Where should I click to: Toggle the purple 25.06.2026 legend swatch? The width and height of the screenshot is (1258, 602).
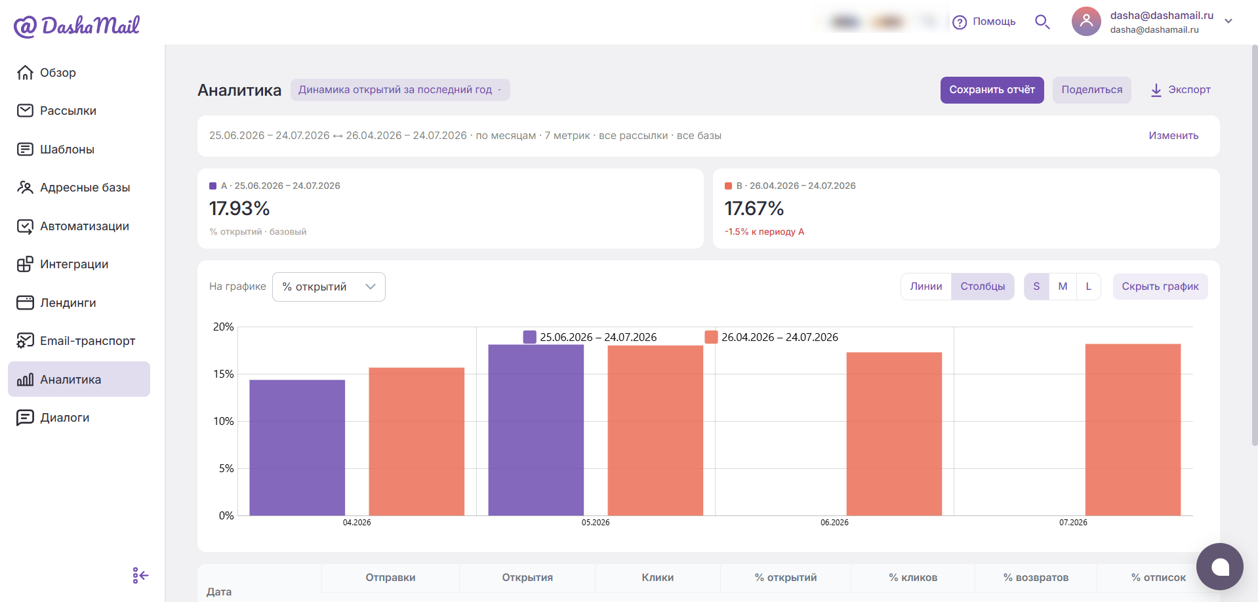click(529, 337)
